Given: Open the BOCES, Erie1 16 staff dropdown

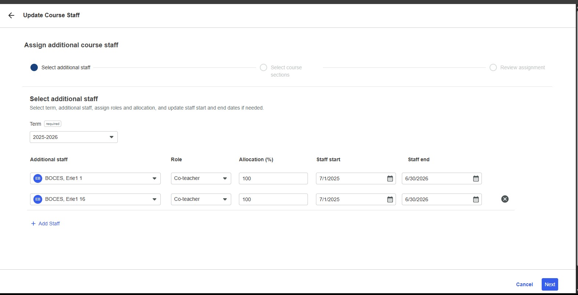Looking at the screenshot, I should coord(154,199).
